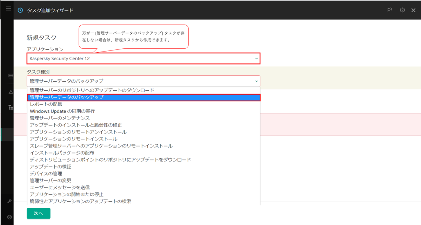Screen dimensions: 421x225
Task: Choose アプリケーションのリモートアンインストール
Action: click(143, 132)
